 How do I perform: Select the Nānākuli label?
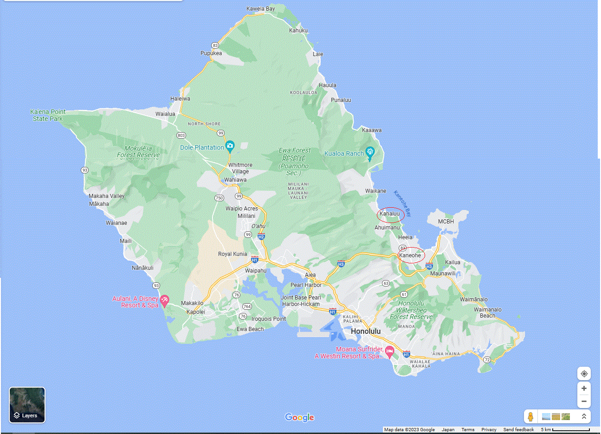pos(142,268)
